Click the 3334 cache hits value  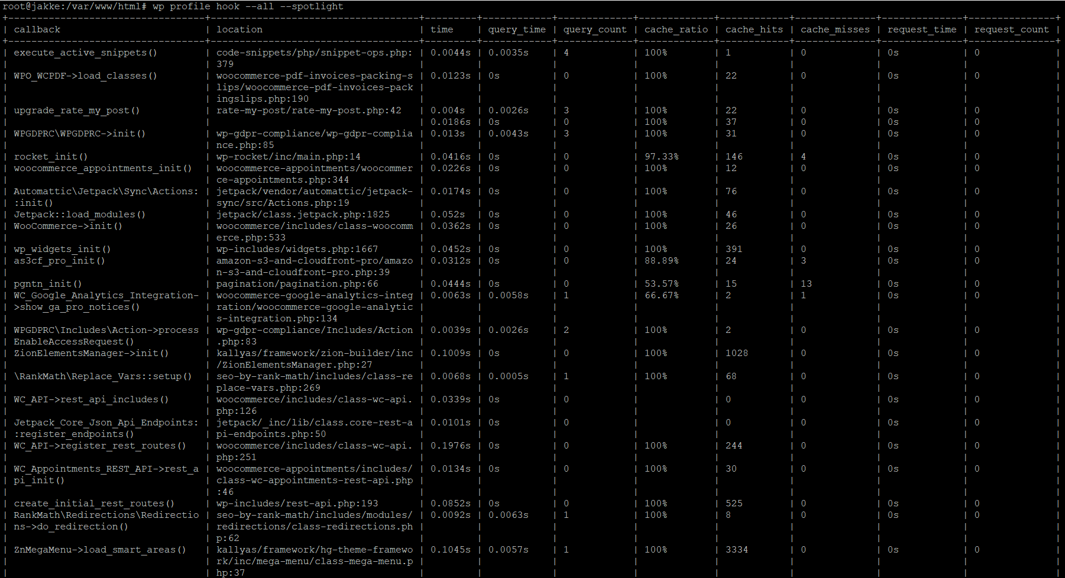click(736, 550)
